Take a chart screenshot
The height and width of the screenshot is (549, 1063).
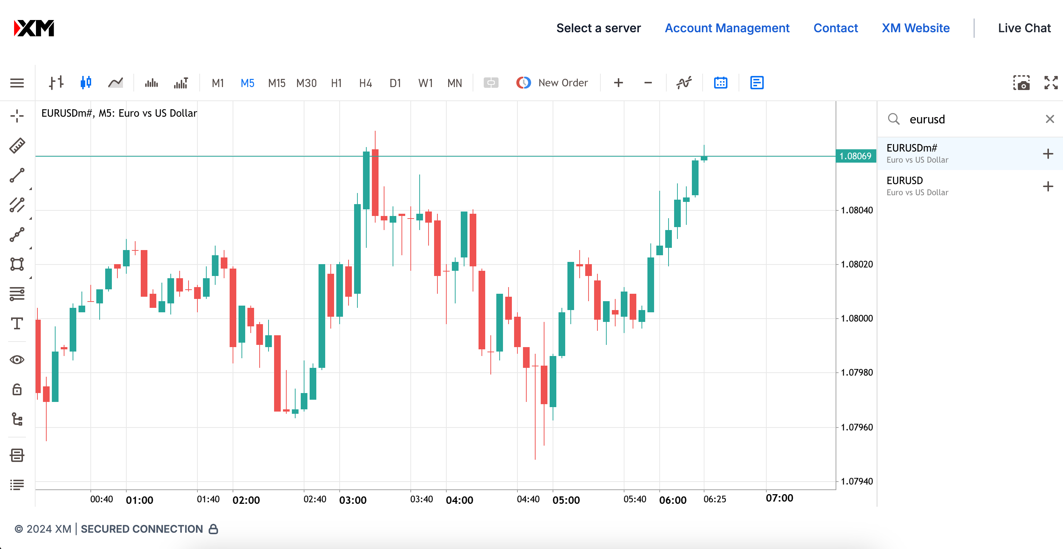(x=1021, y=83)
